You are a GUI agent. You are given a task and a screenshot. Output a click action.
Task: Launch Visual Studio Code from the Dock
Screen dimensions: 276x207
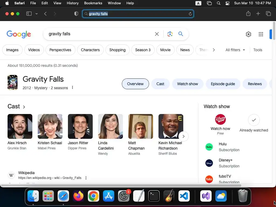point(184,196)
